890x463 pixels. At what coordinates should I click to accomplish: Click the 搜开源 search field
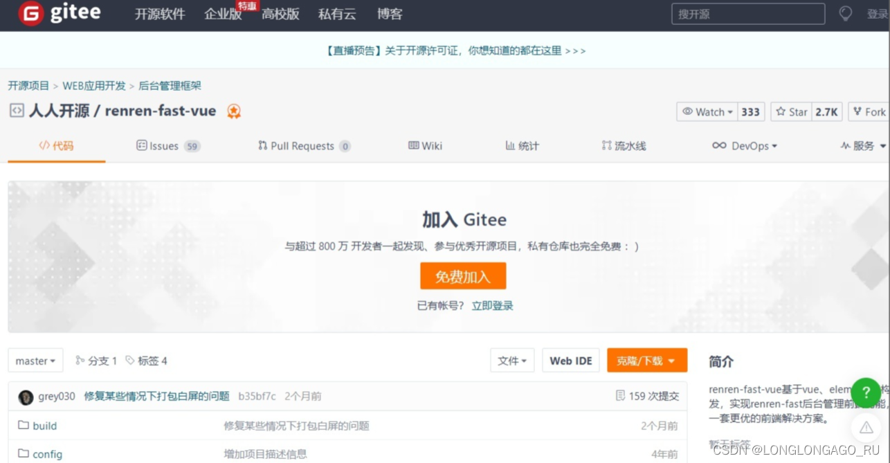[748, 14]
